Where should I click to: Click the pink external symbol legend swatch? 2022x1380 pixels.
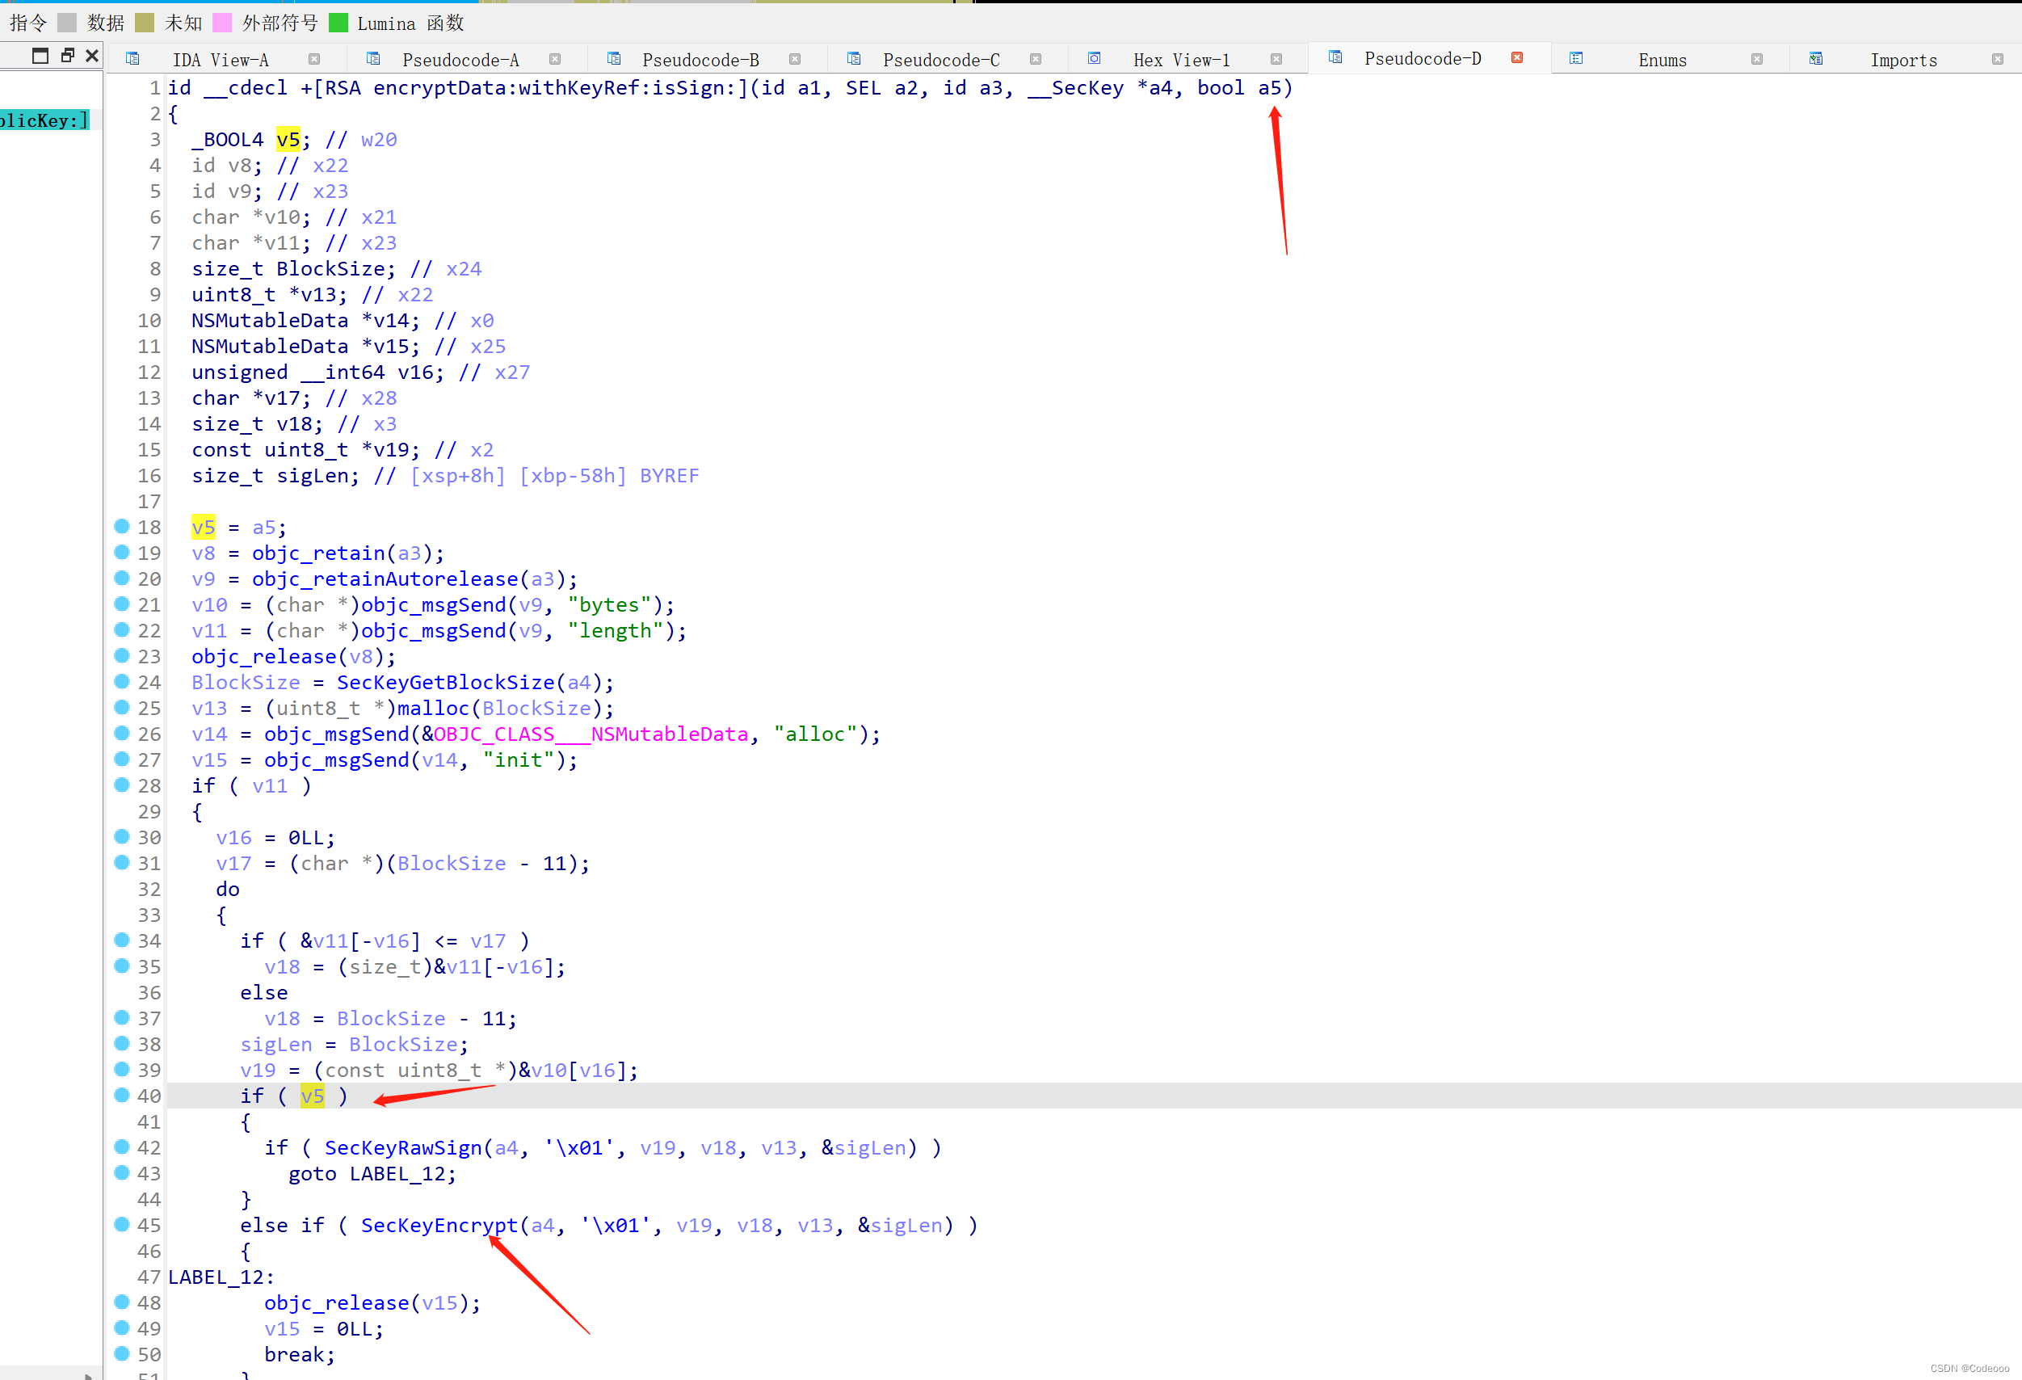tap(223, 23)
